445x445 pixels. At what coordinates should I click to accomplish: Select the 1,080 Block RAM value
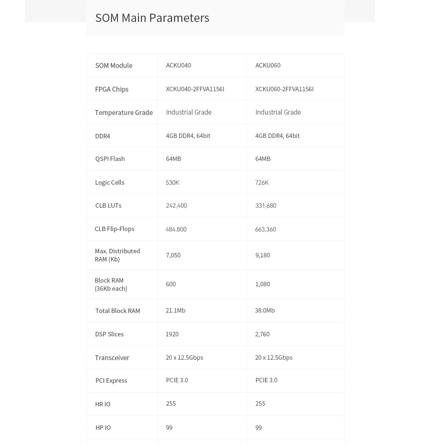coord(263,284)
